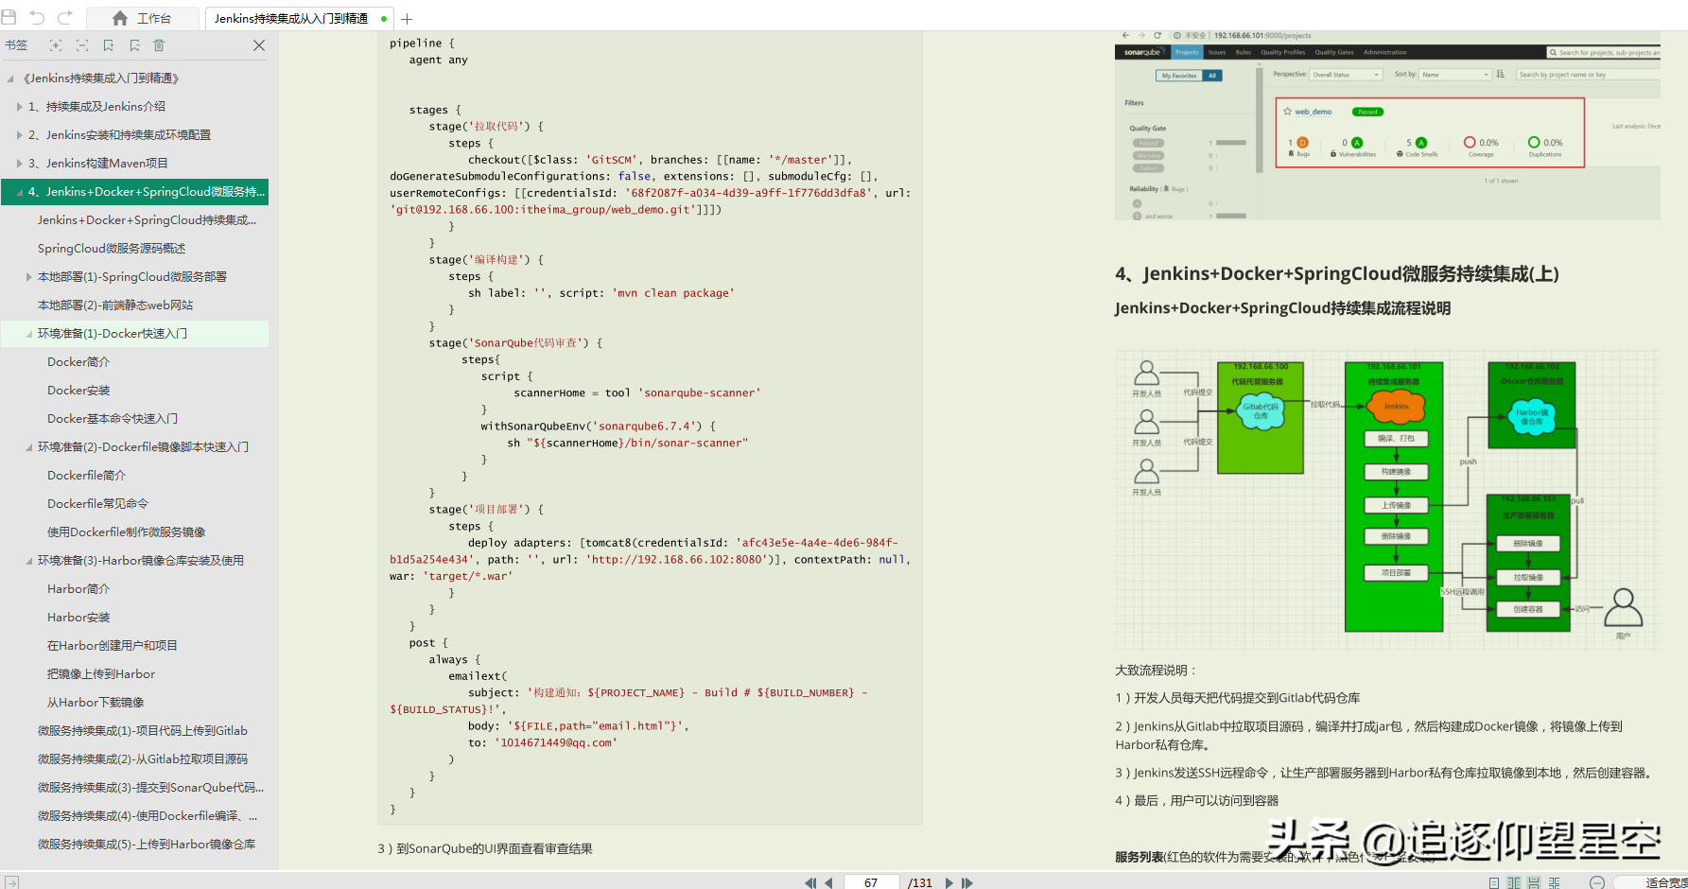Expand the 3、Jenkins构建Maven项目 bookmark

pos(20,164)
